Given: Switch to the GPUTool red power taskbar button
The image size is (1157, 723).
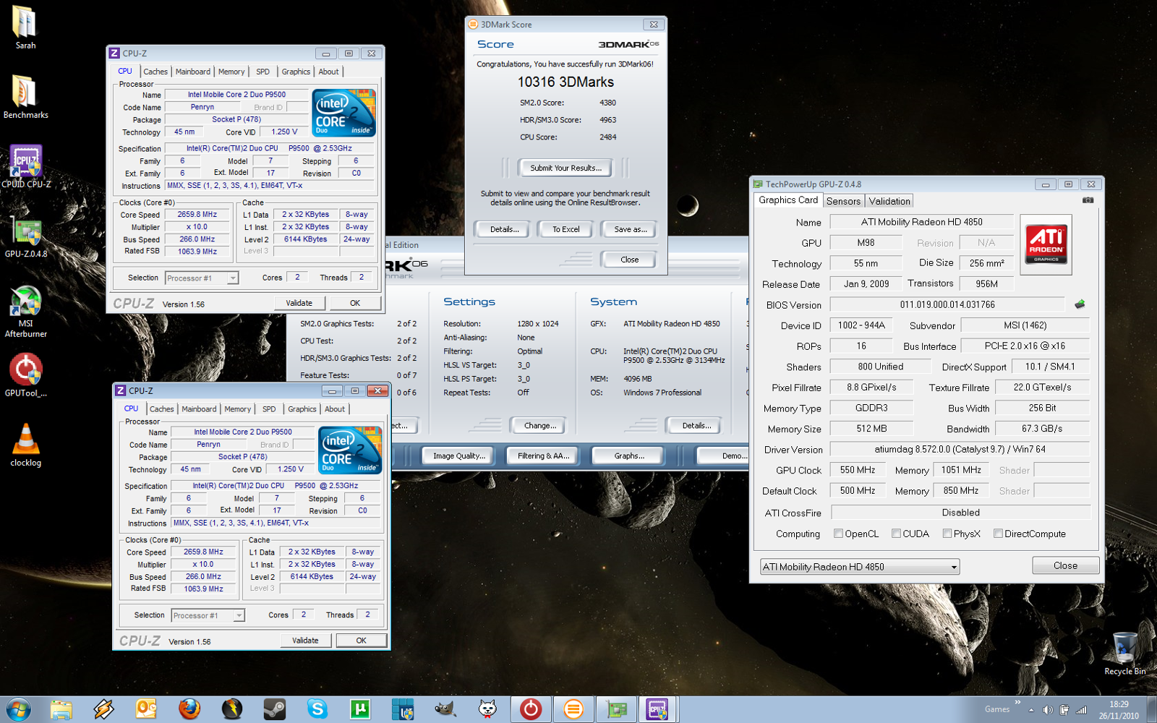Looking at the screenshot, I should [x=531, y=709].
